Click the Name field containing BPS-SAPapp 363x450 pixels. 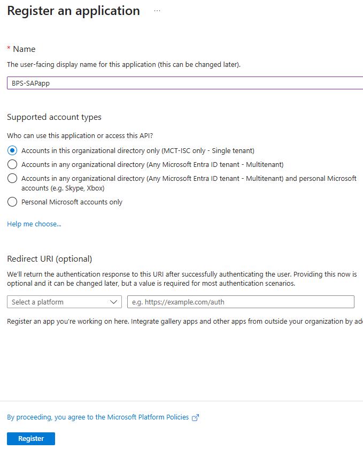click(182, 83)
